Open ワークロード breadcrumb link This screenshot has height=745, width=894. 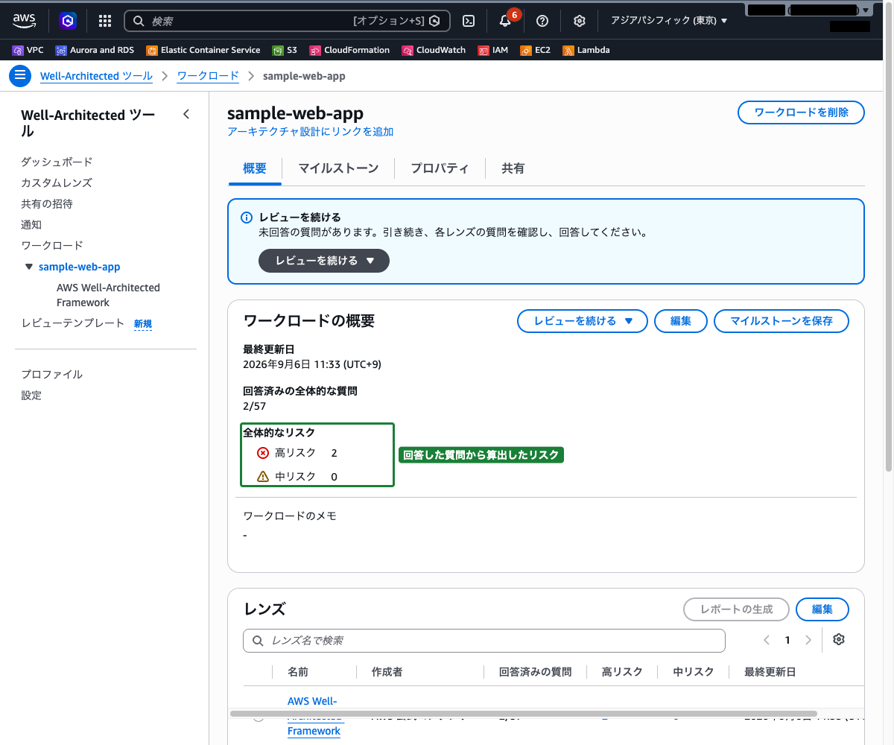click(209, 76)
